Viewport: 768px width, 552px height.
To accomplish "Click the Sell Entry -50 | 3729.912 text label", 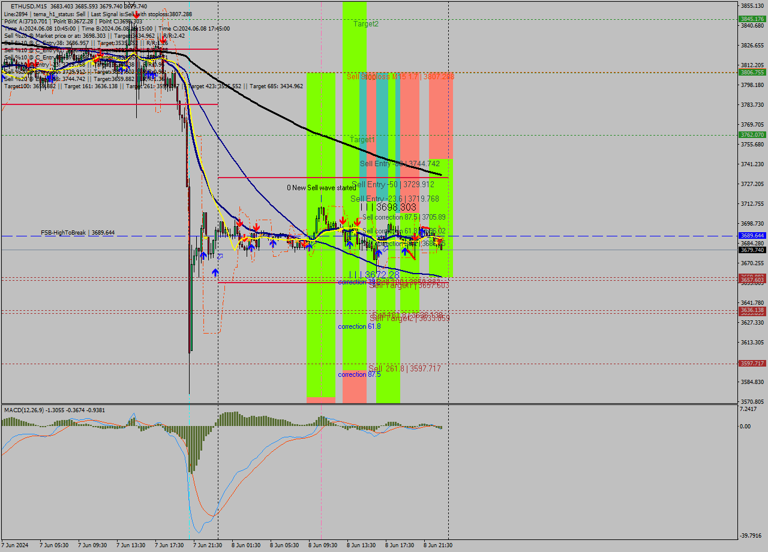I will 392,184.
